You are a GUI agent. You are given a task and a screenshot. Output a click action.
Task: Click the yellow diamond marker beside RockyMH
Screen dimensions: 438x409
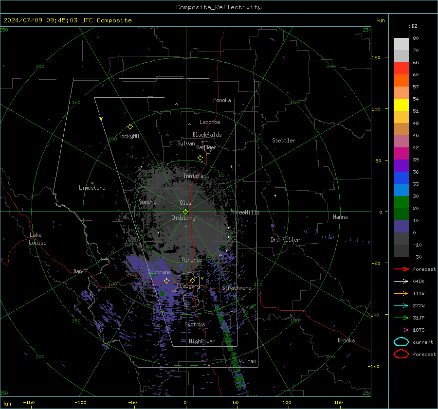click(130, 127)
